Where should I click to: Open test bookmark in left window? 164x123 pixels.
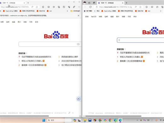(49, 11)
